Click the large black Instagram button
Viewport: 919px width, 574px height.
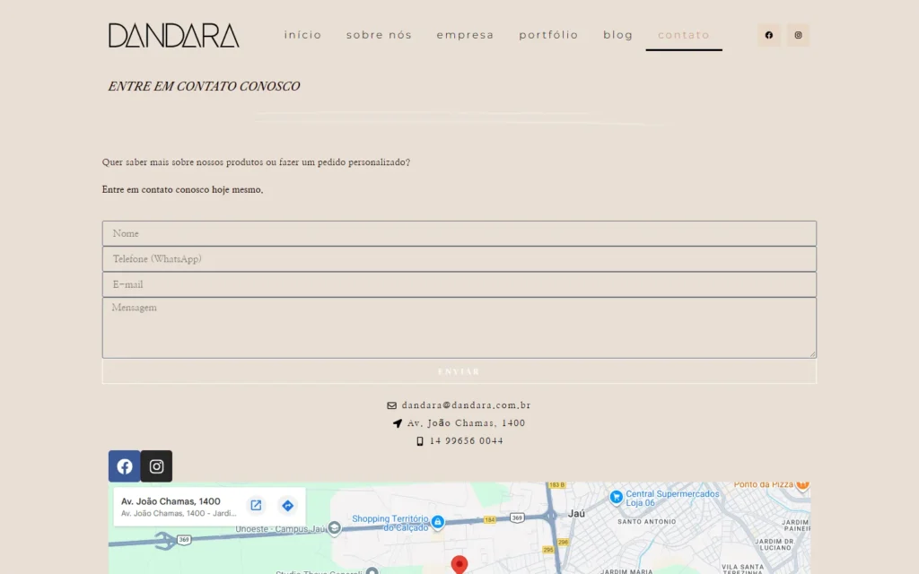(x=156, y=466)
